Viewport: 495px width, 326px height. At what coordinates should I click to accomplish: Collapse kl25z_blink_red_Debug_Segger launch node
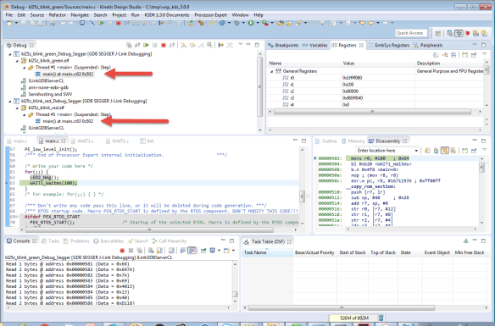[10, 102]
